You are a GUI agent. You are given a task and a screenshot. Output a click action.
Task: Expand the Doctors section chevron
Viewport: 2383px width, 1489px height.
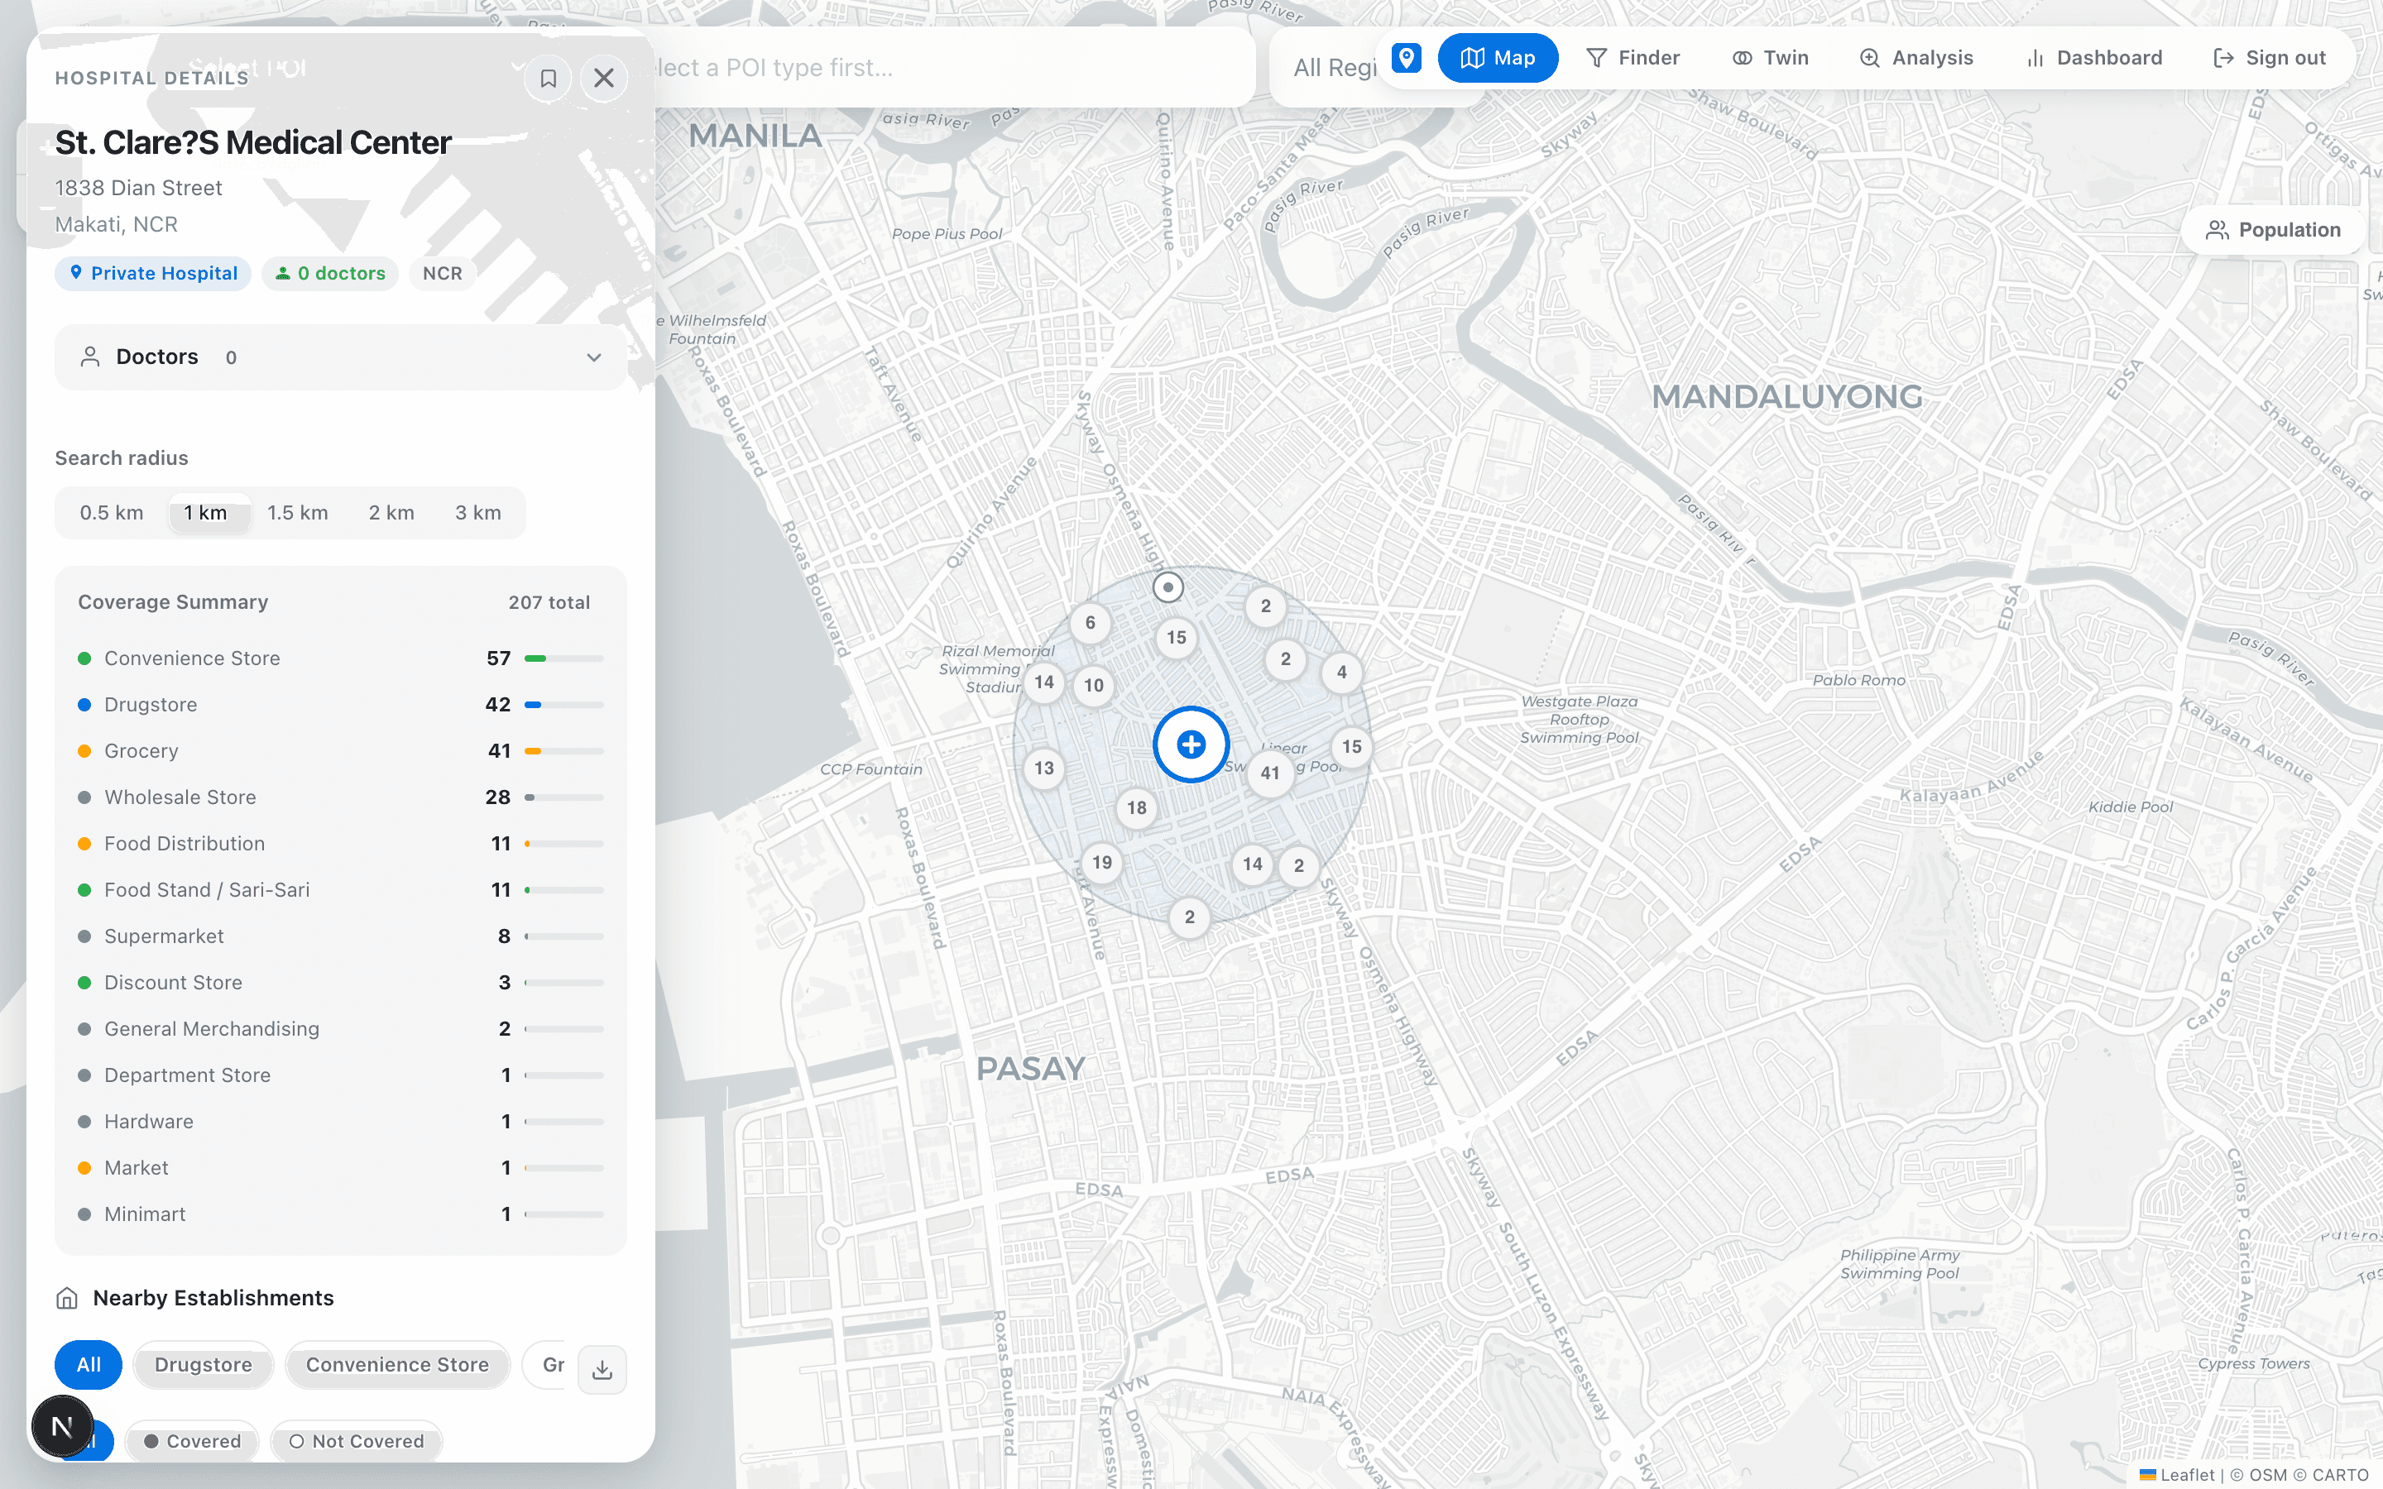coord(594,357)
